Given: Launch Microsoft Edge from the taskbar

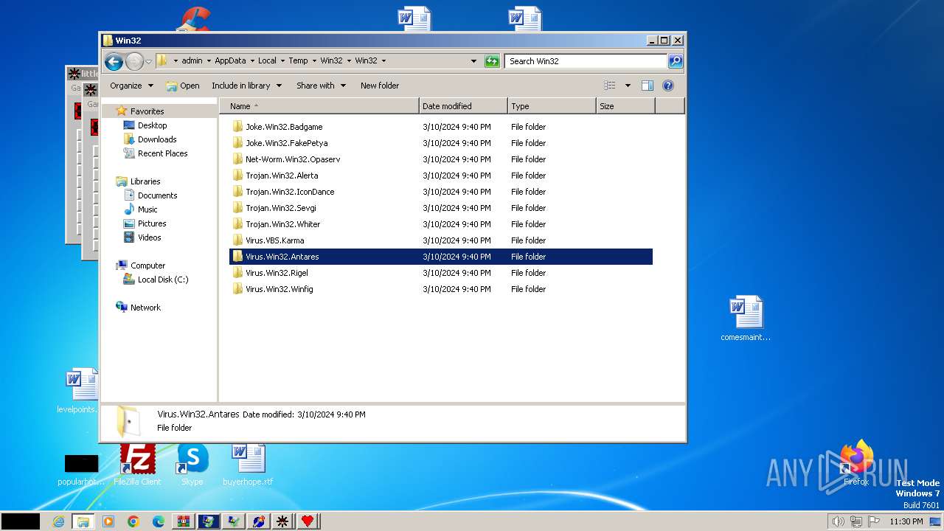Looking at the screenshot, I should (159, 521).
